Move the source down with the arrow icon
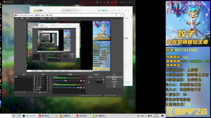211x118 pixels. tap(46, 92)
